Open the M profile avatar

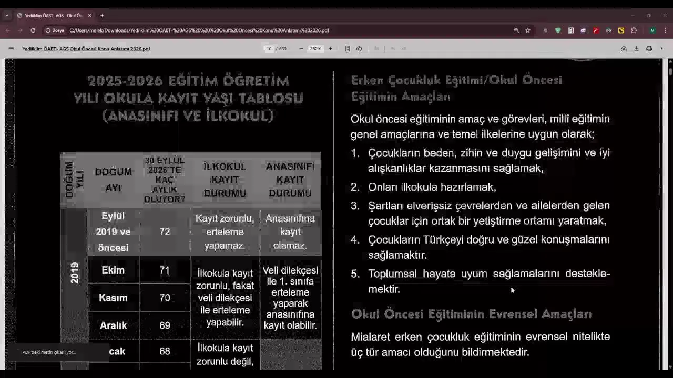652,30
